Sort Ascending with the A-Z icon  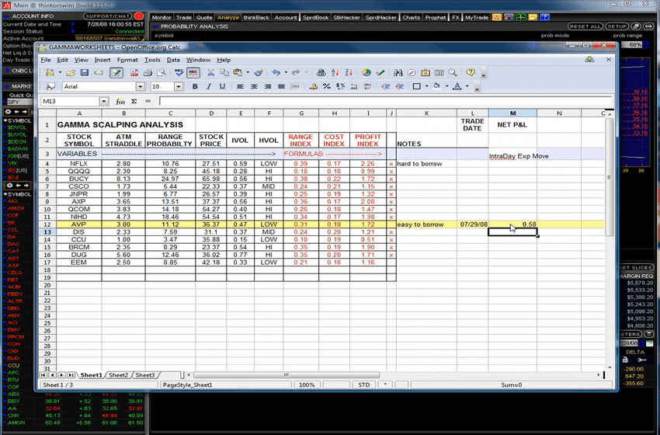coord(335,72)
